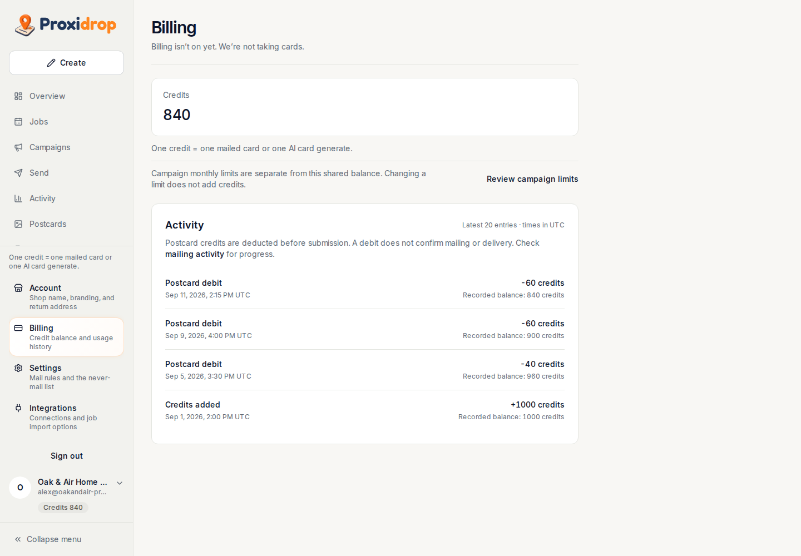Select the -40 credits amount
Screen dimensions: 801x556
coord(542,364)
